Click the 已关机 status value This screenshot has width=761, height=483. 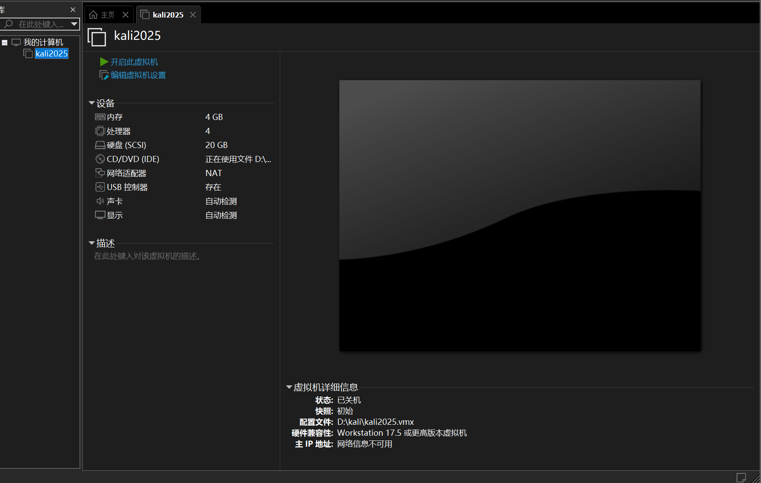pyautogui.click(x=349, y=400)
